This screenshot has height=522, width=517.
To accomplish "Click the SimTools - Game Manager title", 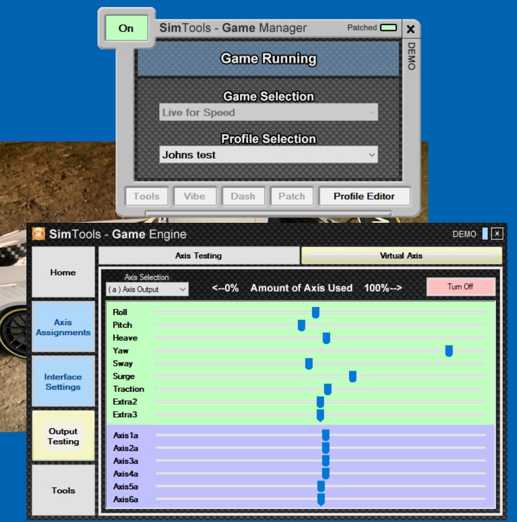I will pyautogui.click(x=233, y=28).
